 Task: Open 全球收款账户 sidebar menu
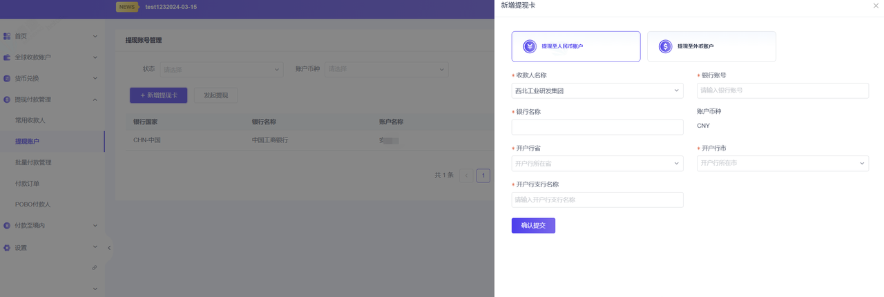(52, 57)
